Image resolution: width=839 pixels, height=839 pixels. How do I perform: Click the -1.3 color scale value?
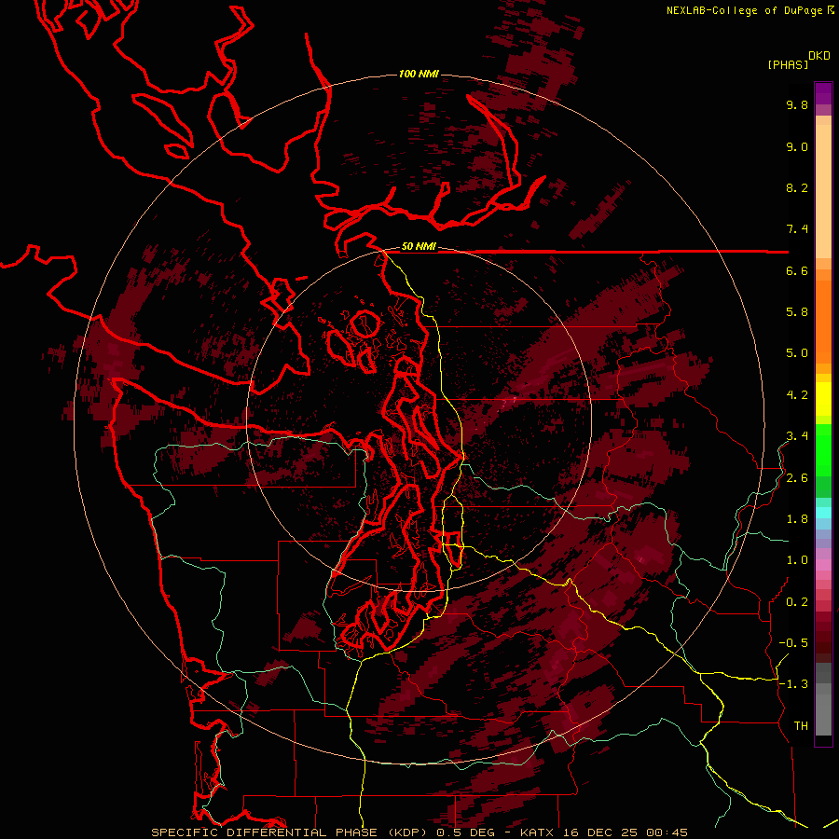click(793, 685)
